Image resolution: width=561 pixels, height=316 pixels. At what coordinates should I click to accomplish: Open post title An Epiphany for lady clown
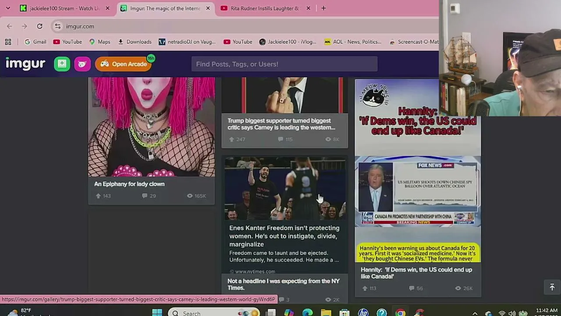coord(129,184)
